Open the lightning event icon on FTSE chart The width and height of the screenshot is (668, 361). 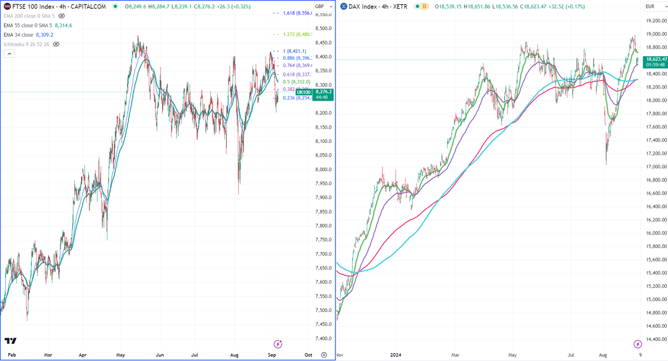(x=278, y=344)
